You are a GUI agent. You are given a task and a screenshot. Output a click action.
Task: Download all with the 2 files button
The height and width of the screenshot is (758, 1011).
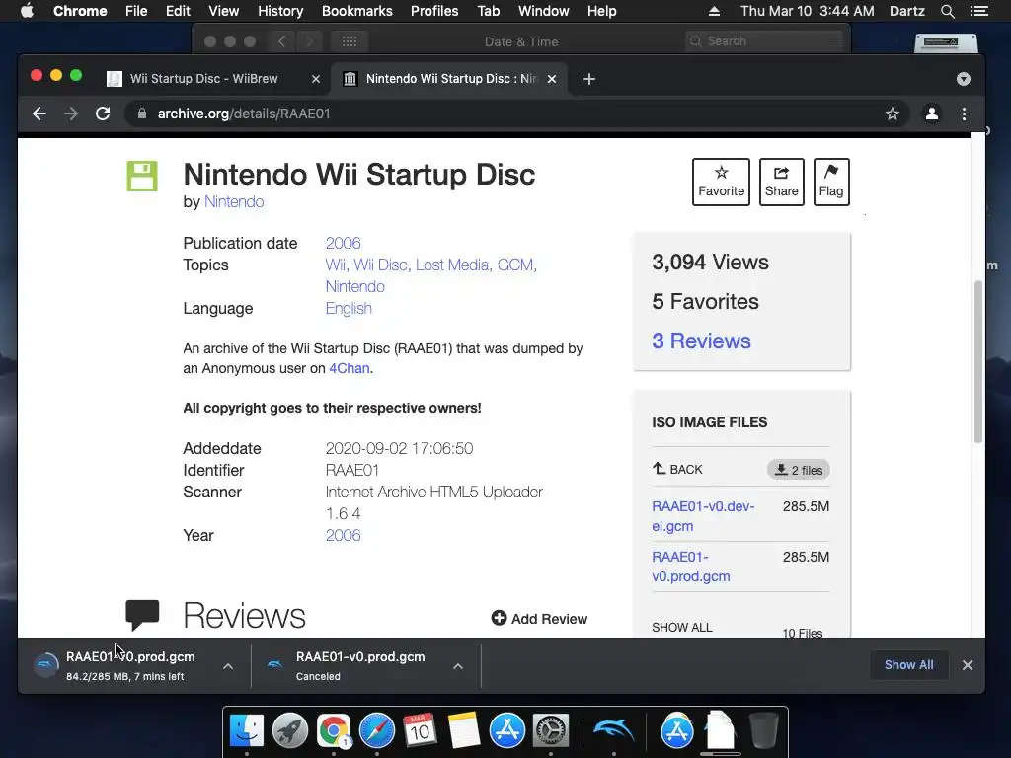[x=798, y=470]
